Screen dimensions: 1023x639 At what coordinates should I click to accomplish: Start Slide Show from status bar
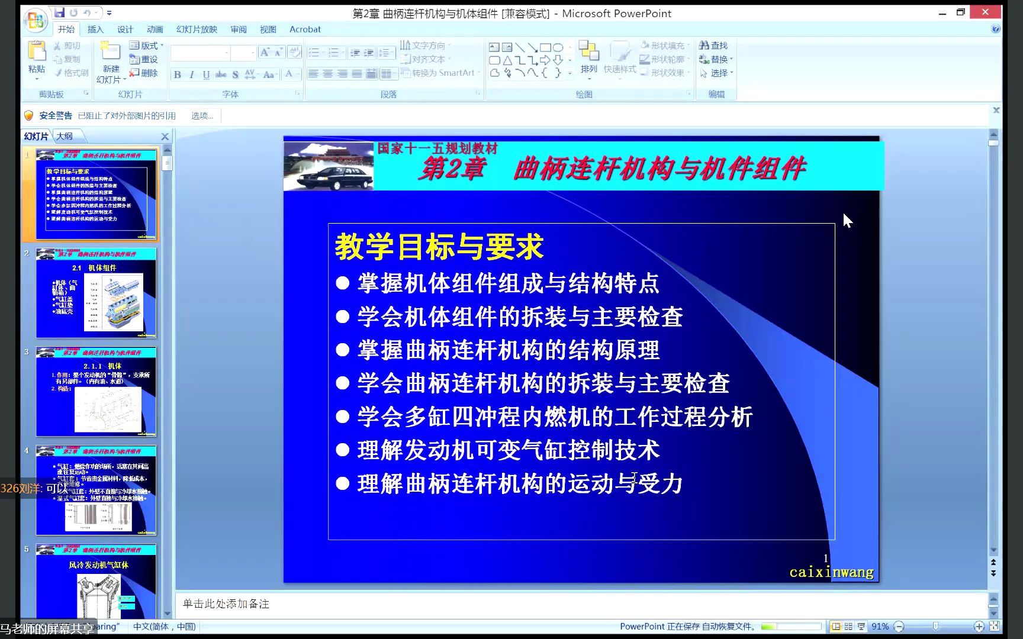(861, 627)
